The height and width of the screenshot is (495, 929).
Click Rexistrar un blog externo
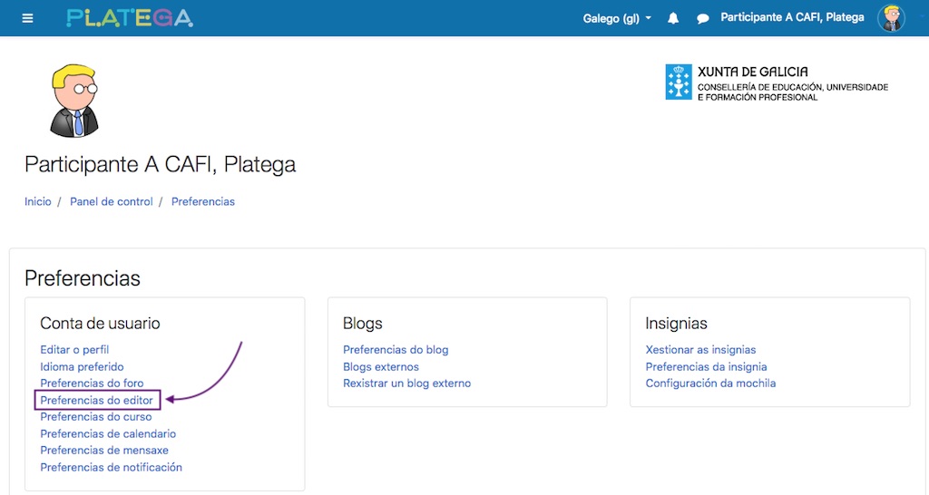coord(406,383)
